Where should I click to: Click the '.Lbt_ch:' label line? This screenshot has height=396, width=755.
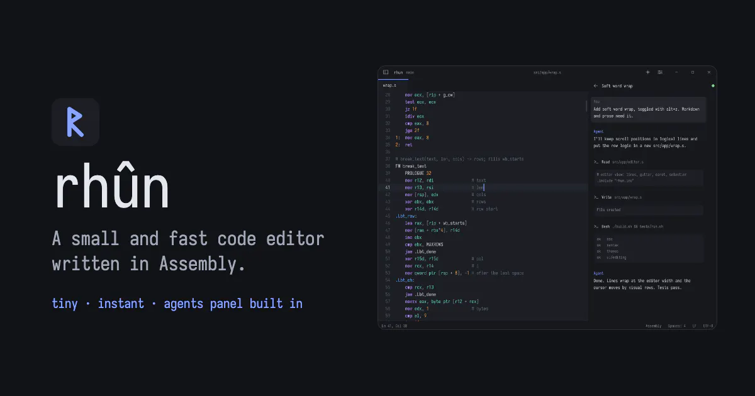[x=405, y=280]
